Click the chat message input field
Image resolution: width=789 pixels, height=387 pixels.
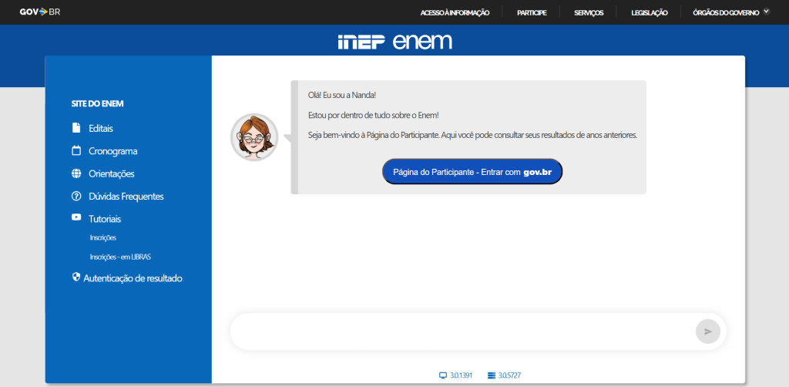click(462, 331)
